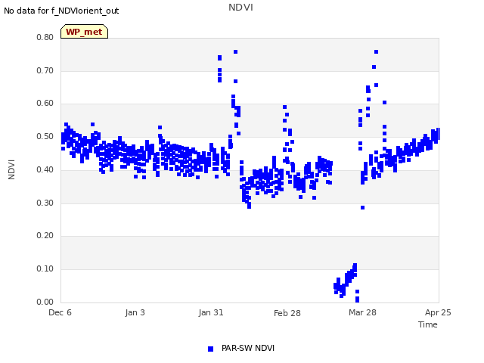
Task: Click the vertical NDVI y-axis title
Action: click(x=11, y=169)
